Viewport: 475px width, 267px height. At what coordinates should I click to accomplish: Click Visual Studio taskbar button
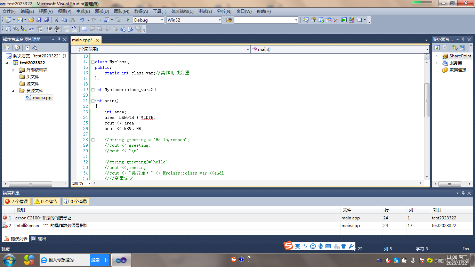[121, 260]
